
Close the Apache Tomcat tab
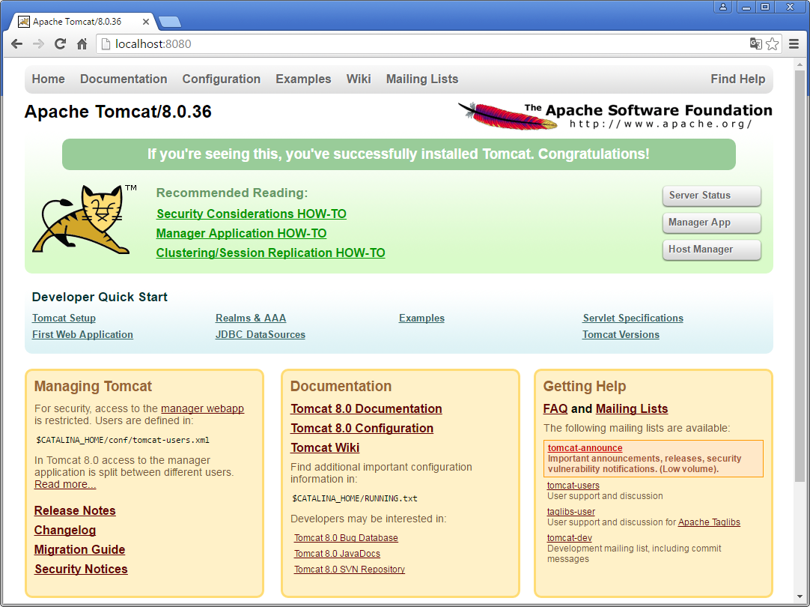click(x=146, y=22)
